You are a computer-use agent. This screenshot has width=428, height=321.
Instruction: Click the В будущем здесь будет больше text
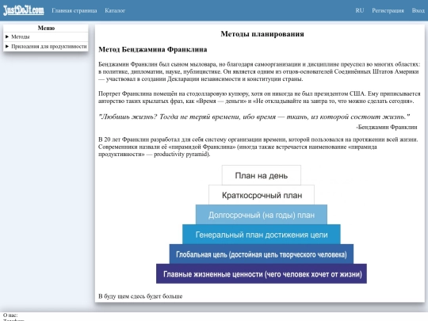[x=140, y=296]
